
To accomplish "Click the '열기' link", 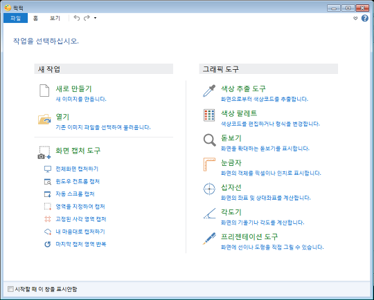I will 62,117.
